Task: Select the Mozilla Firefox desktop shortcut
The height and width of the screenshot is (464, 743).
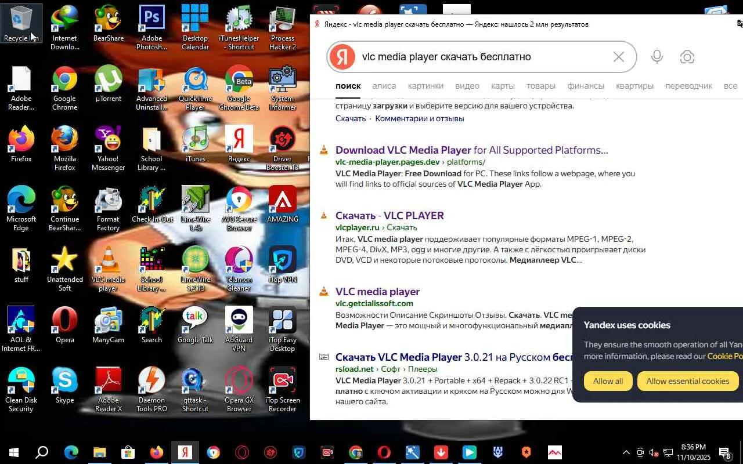Action: click(x=64, y=148)
